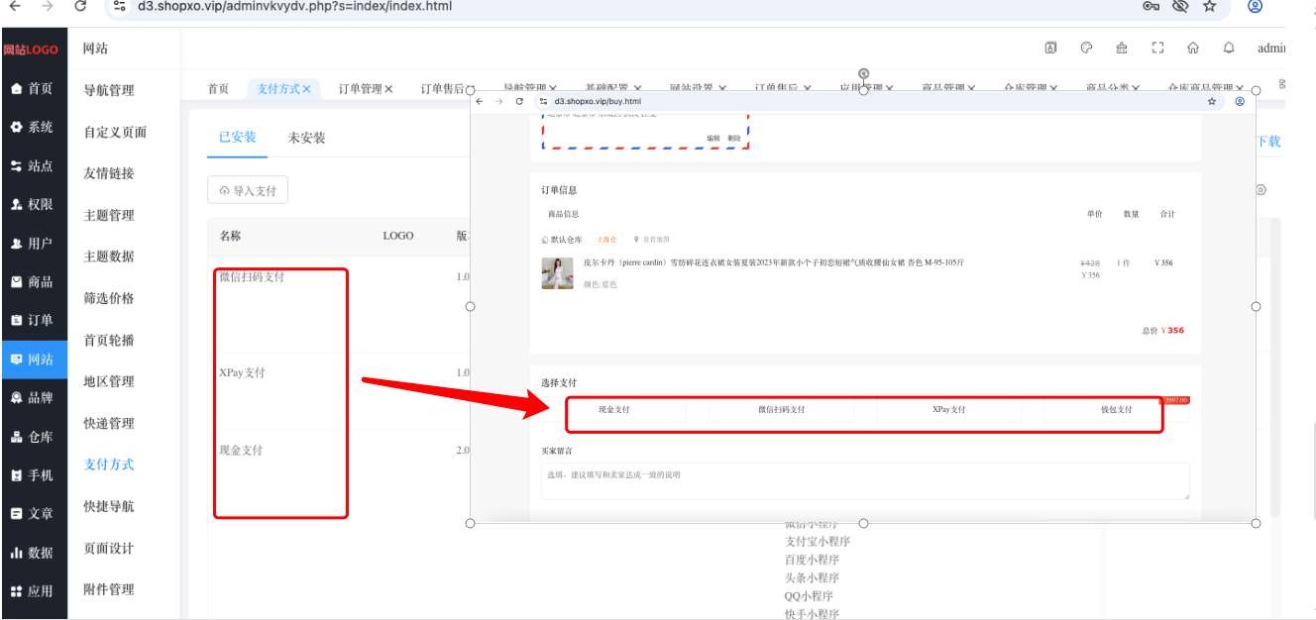The height and width of the screenshot is (620, 1316).
Task: Toggle fullscreen from the admin header icon
Action: tap(1157, 48)
